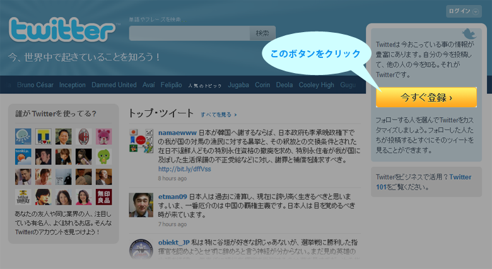Open the obiekt_JP username link

click(174, 243)
